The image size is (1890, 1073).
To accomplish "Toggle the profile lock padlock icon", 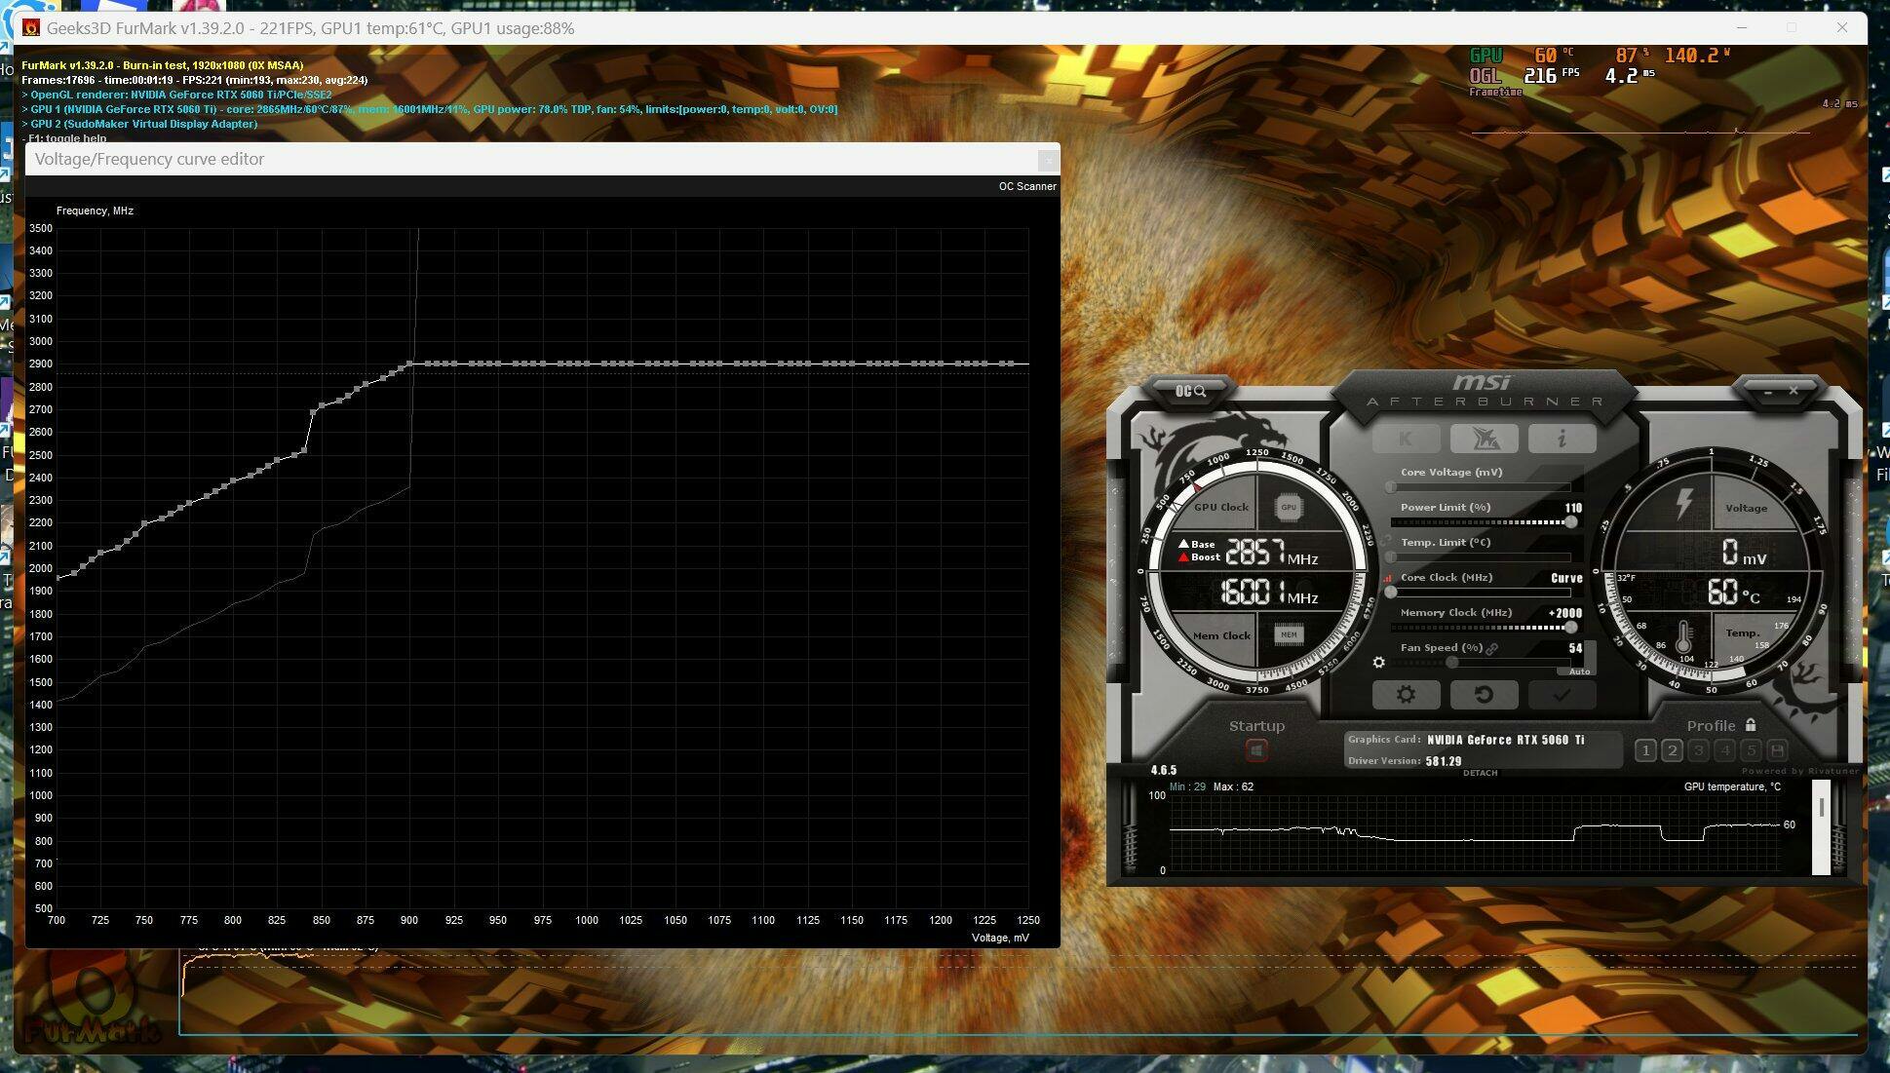I will tap(1751, 725).
